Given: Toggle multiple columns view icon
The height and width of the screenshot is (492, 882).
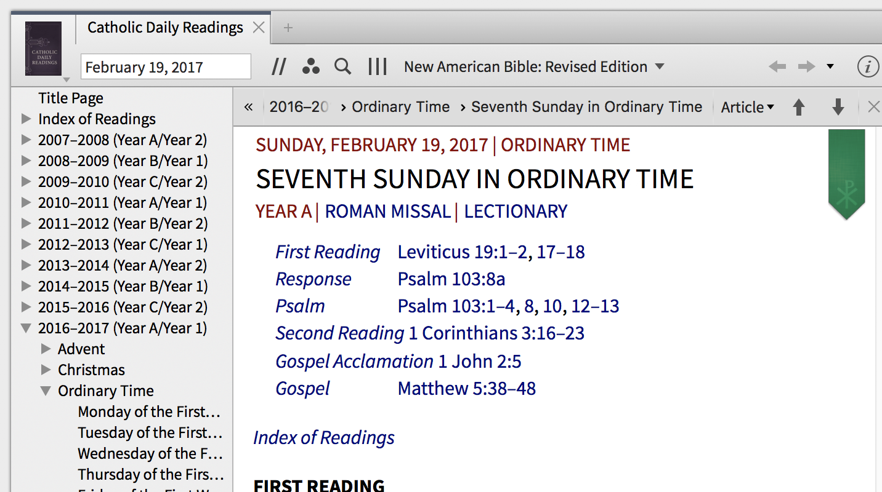Looking at the screenshot, I should coord(377,66).
